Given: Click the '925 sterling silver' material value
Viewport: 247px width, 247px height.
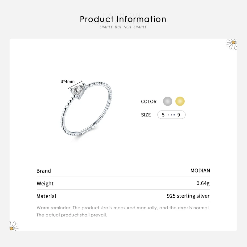Looking at the screenshot, I should point(188,196).
